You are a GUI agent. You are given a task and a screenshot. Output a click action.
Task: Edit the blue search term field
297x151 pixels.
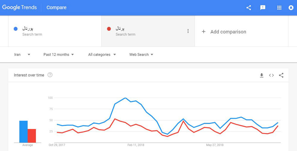click(x=55, y=31)
